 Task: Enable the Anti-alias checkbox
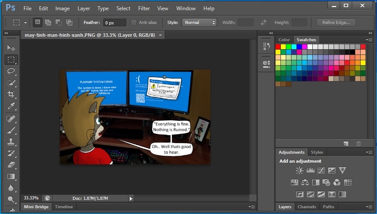pyautogui.click(x=134, y=23)
